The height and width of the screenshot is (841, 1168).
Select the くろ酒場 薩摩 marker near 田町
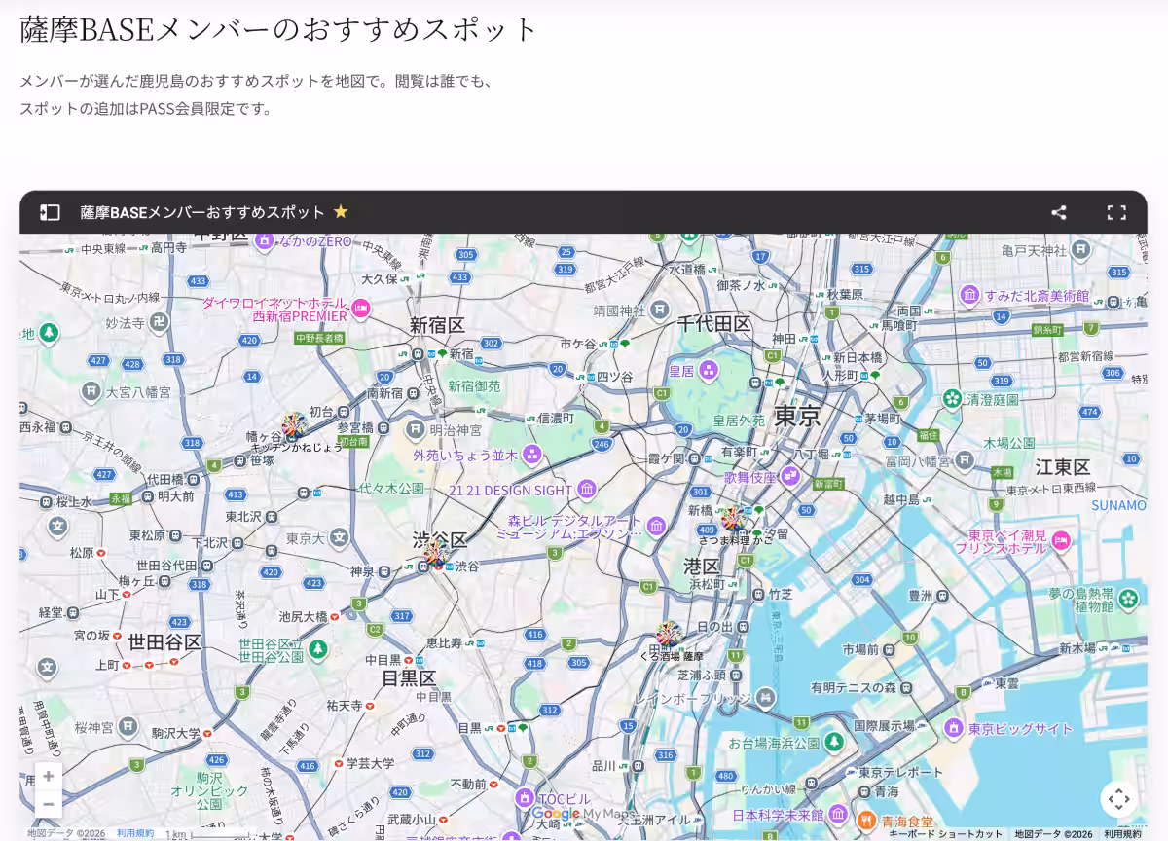coord(669,635)
